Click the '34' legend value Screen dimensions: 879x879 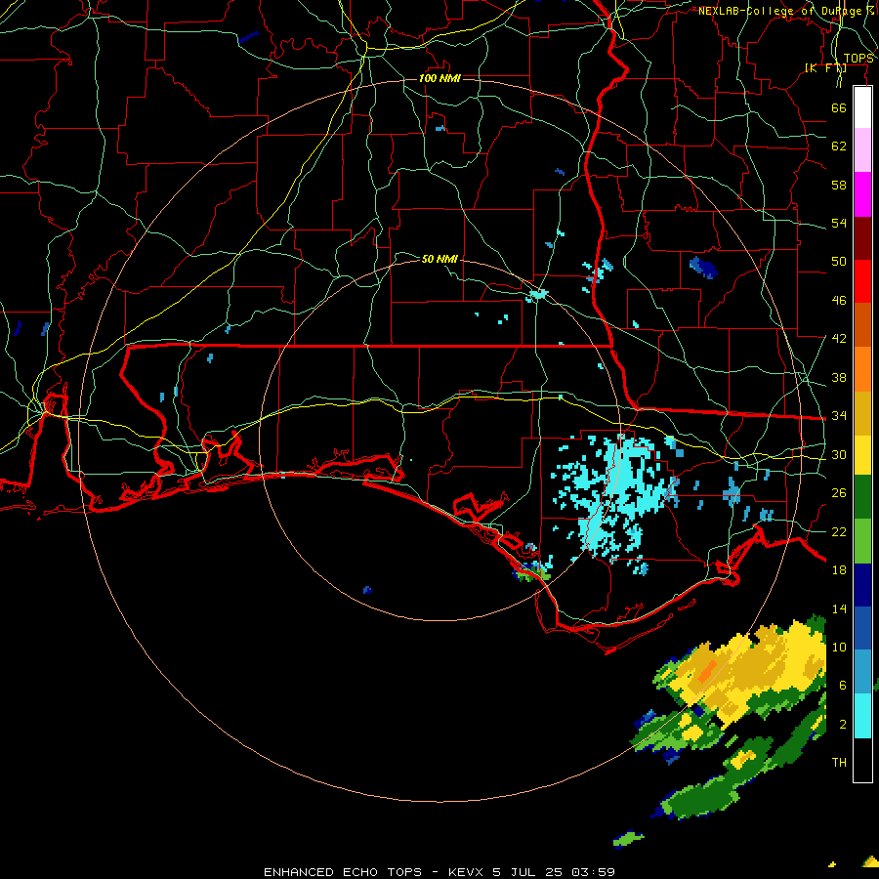point(839,415)
